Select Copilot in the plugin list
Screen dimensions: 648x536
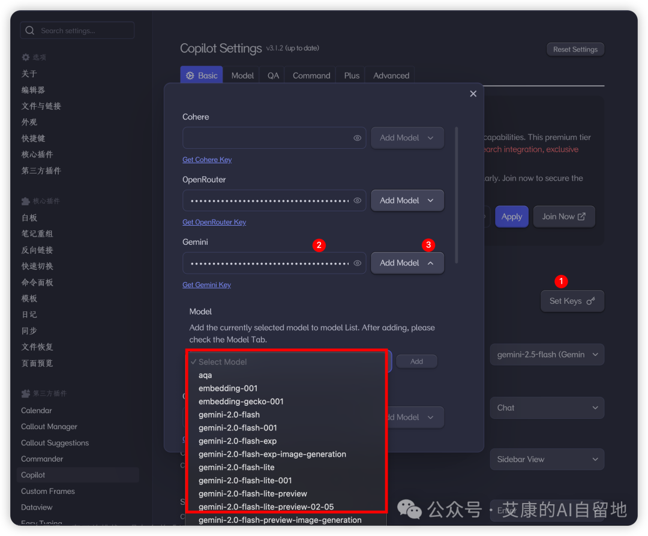(x=77, y=475)
